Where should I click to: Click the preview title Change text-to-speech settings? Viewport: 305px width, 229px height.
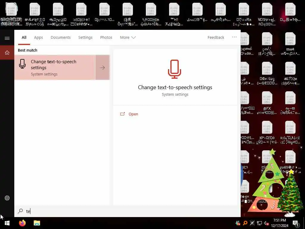coord(175,87)
